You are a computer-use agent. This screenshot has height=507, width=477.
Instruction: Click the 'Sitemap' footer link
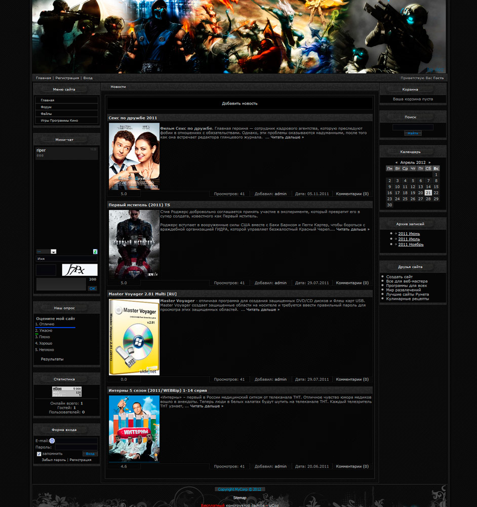point(240,498)
